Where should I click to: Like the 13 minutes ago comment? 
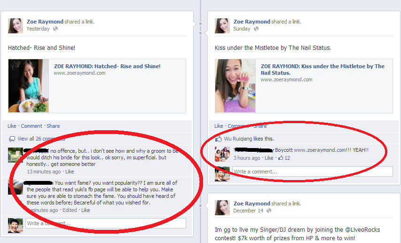[70, 172]
